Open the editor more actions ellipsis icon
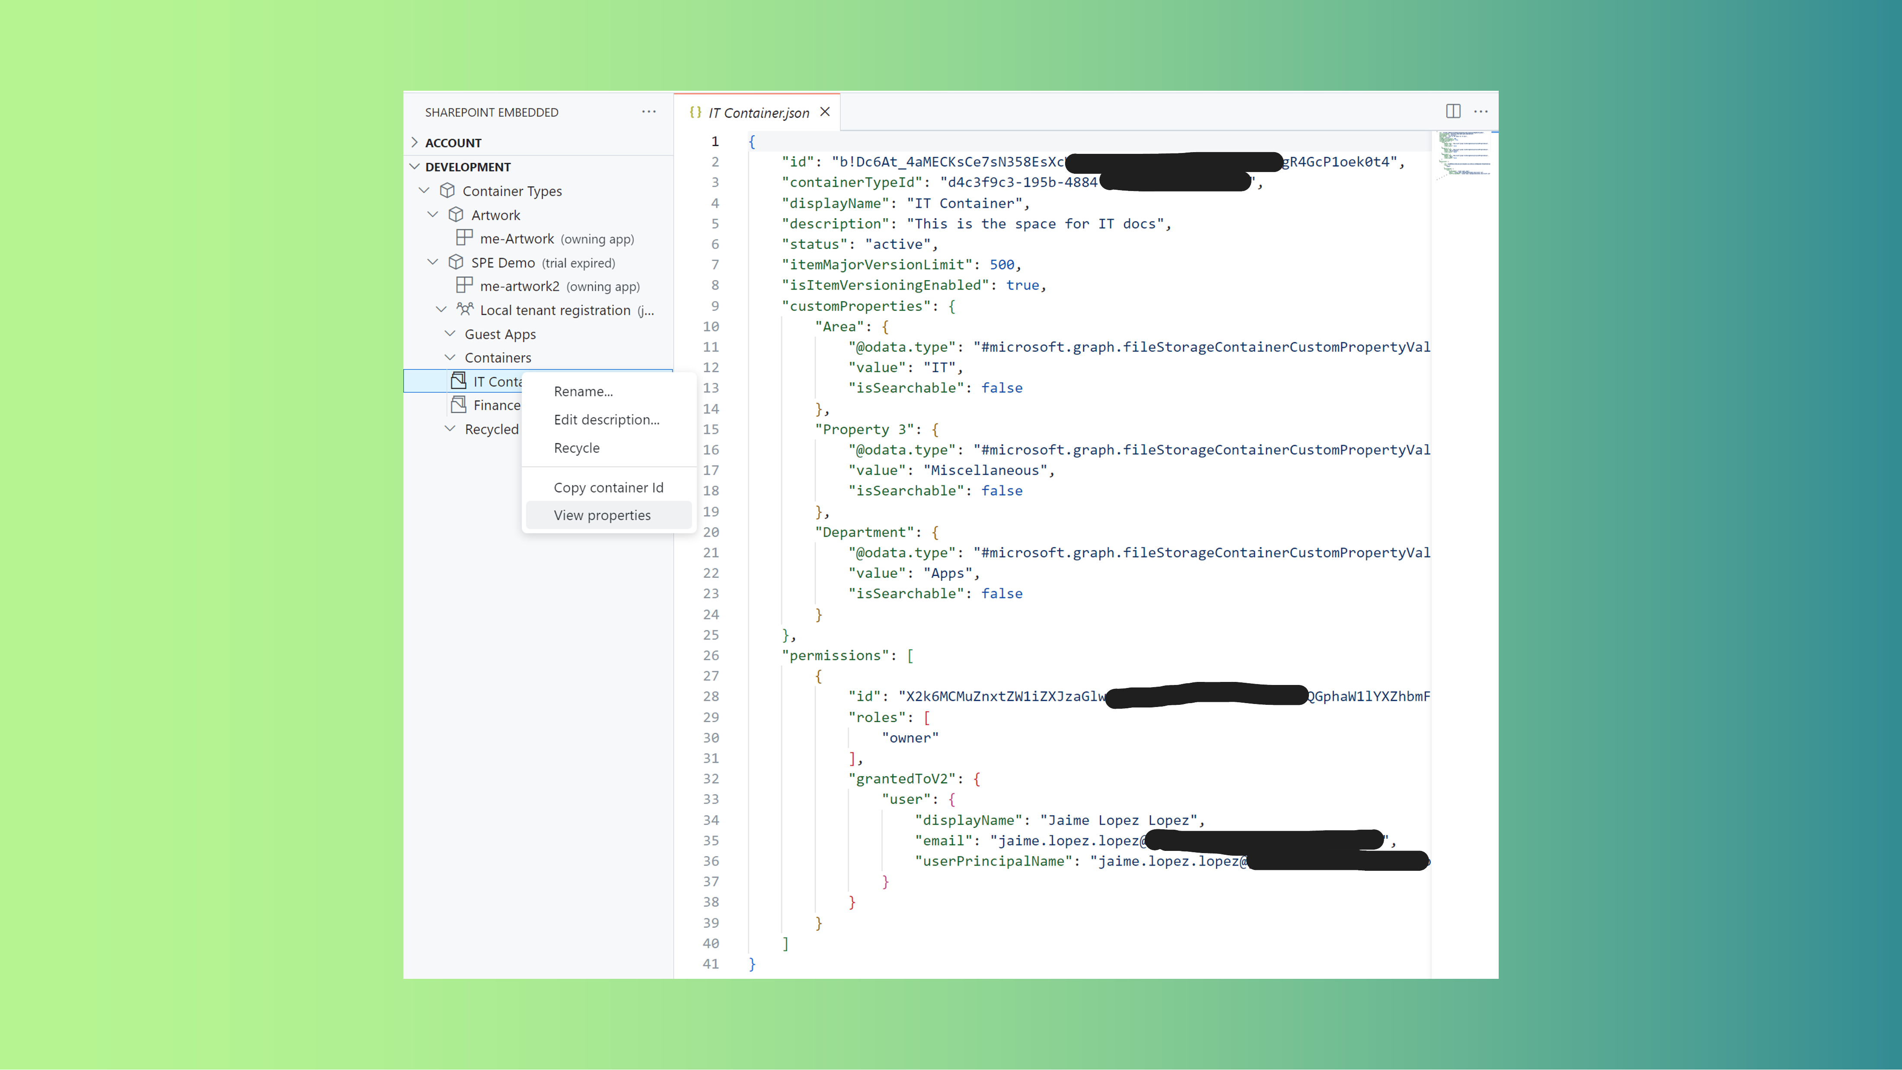The height and width of the screenshot is (1070, 1902). pyautogui.click(x=1481, y=111)
